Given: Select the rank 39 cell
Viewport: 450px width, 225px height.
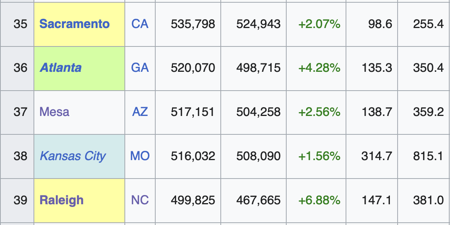Looking at the screenshot, I should [20, 200].
